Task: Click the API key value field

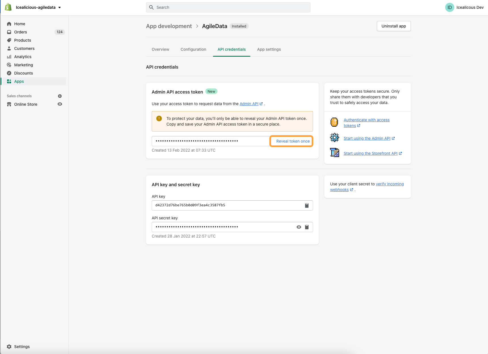Action: click(x=232, y=205)
